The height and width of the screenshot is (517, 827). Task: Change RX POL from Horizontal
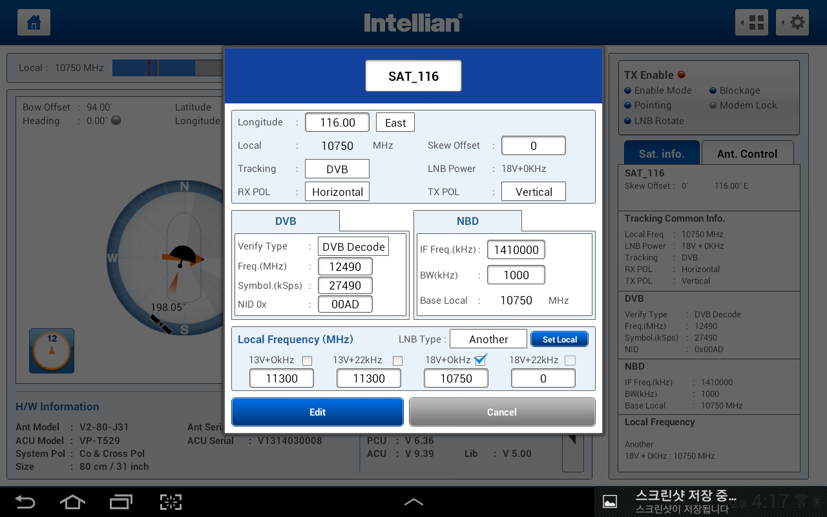point(337,192)
